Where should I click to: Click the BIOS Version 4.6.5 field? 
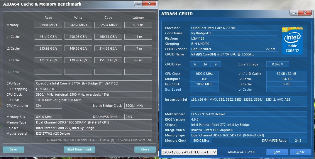coord(248,119)
